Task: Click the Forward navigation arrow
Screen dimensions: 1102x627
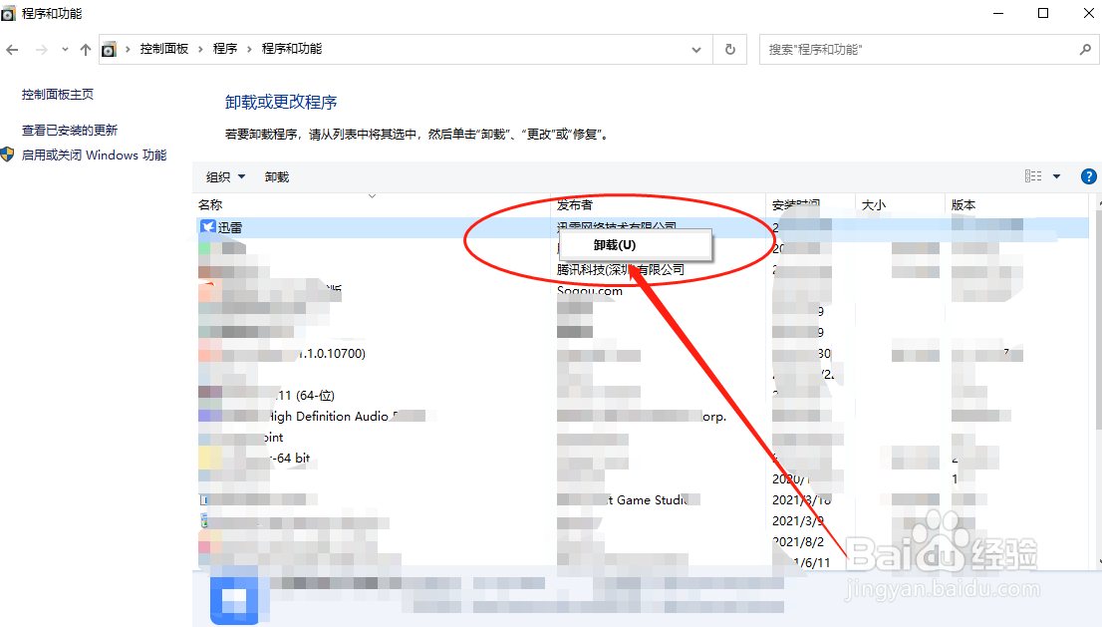Action: (x=42, y=49)
